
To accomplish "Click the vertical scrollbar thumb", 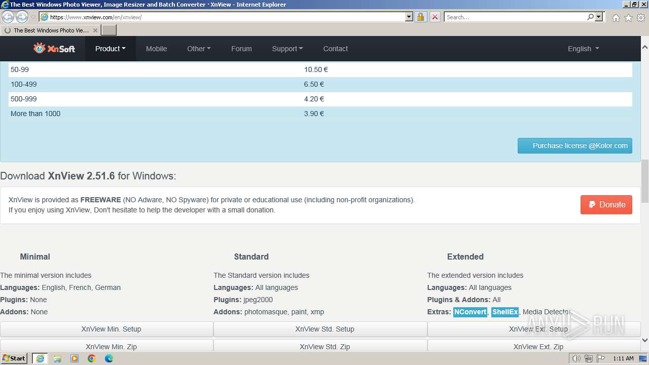I will pos(645,181).
